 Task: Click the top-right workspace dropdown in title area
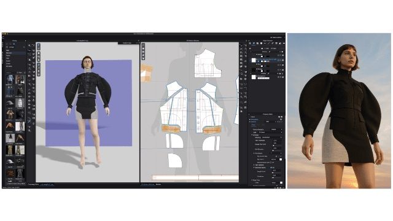point(276,37)
